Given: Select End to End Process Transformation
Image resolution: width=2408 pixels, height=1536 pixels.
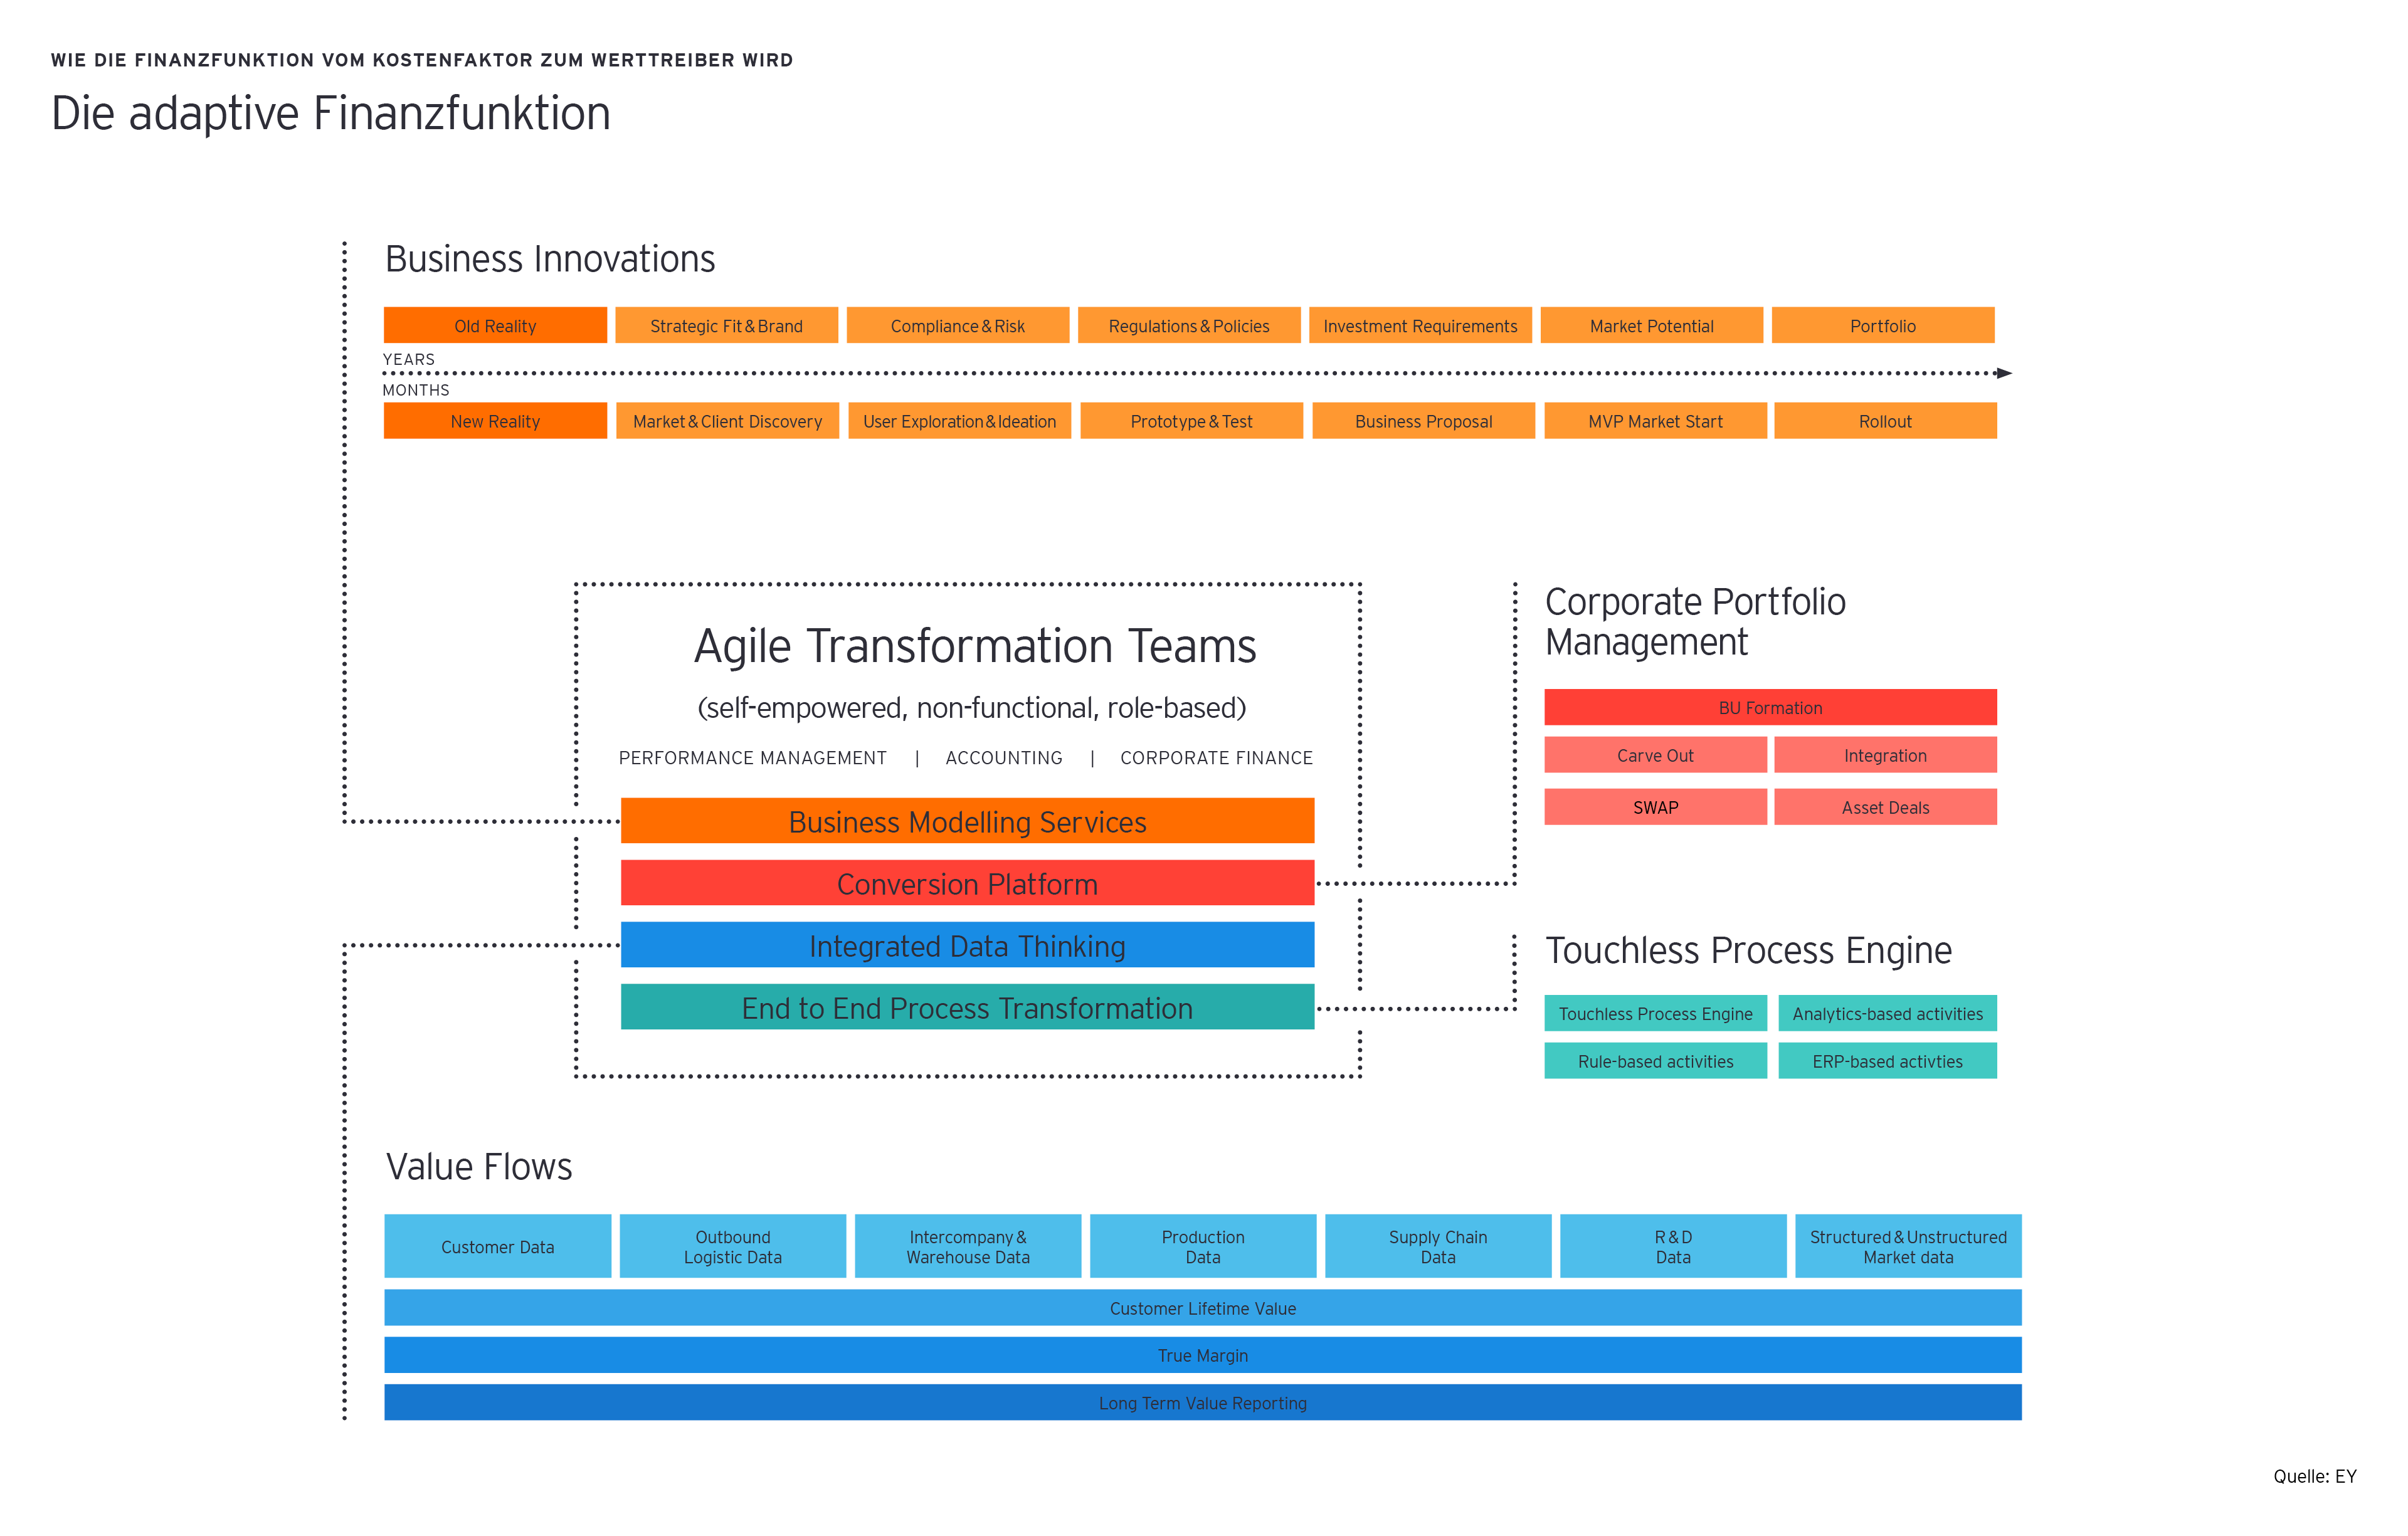Looking at the screenshot, I should click(x=967, y=1007).
